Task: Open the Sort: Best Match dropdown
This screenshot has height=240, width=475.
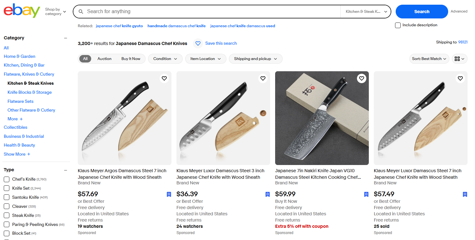Action: click(429, 59)
